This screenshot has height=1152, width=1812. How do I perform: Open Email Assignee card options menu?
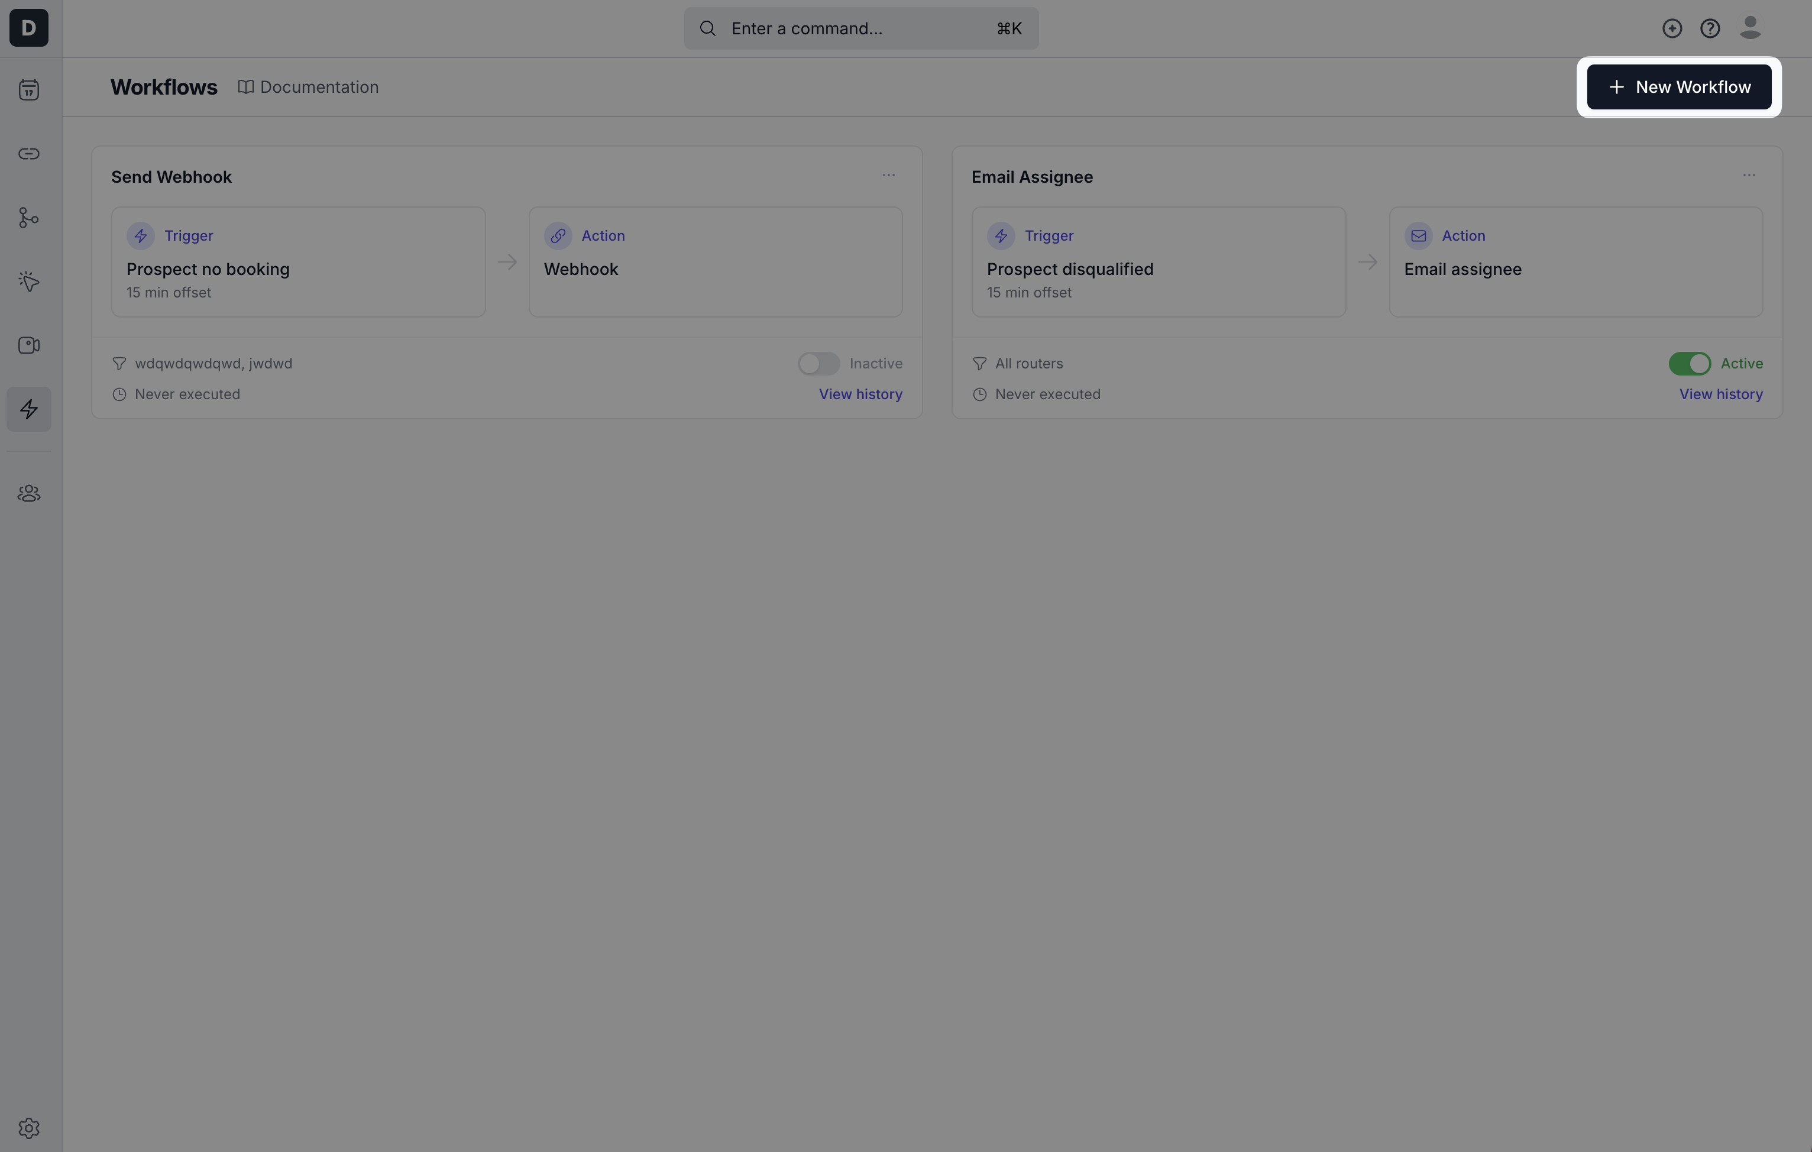coord(1749,175)
